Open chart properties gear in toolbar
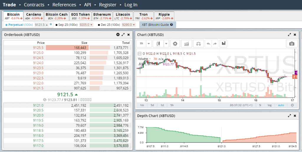302x152 pixels. 175,44
